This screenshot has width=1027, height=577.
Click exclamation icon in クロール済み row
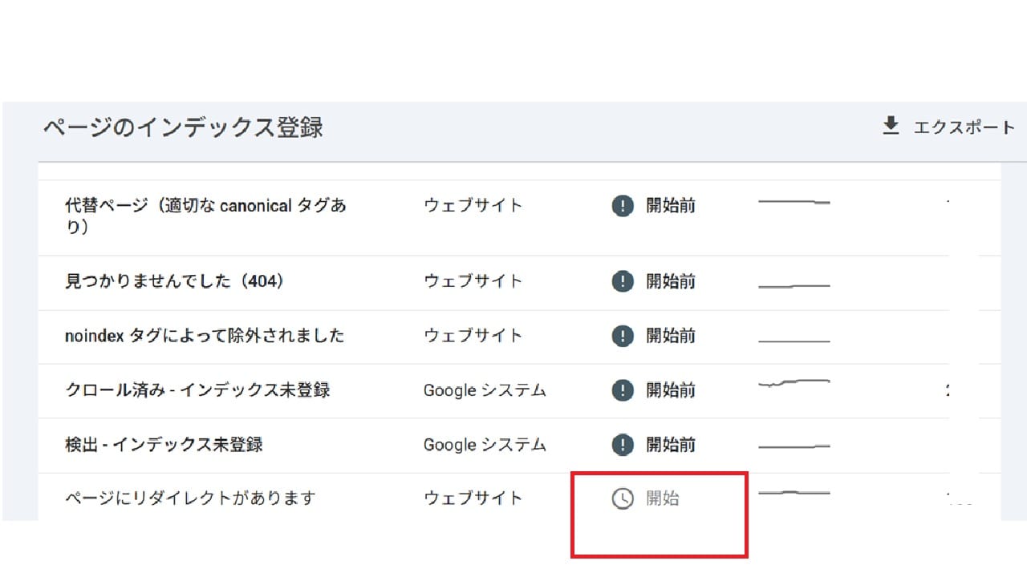[623, 390]
